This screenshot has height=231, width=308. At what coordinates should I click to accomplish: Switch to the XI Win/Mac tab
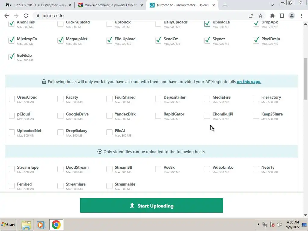click(x=39, y=5)
